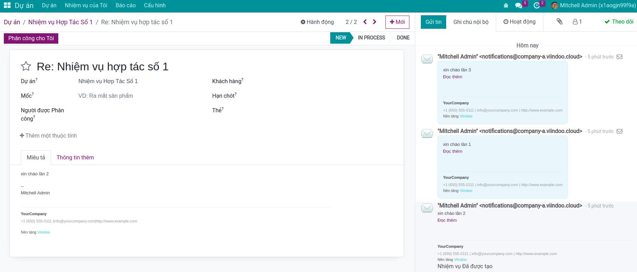637x272 pixels.
Task: Click the debug bug icon
Action: (x=506, y=6)
